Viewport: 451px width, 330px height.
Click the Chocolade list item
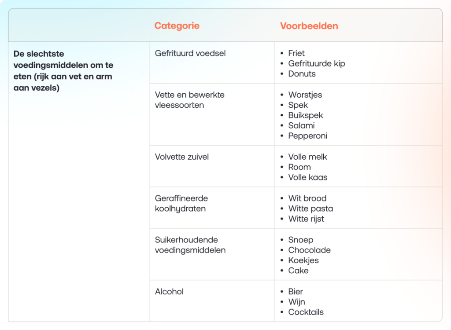[x=309, y=250]
